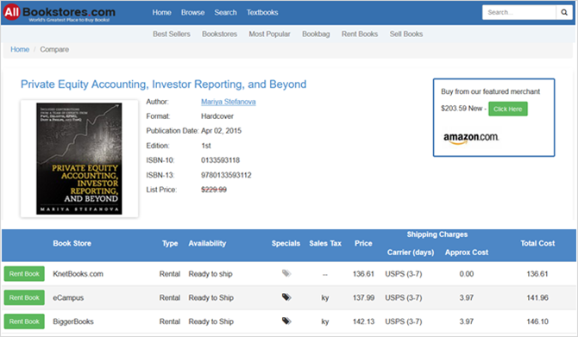This screenshot has width=578, height=337.
Task: Click Rent Book for KnetBooks.com
Action: (24, 274)
